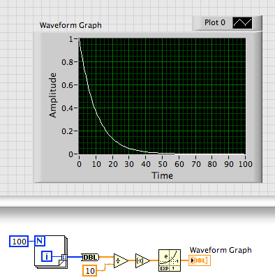
Task: Click the y-axis value 0.2
Action: [x=67, y=131]
